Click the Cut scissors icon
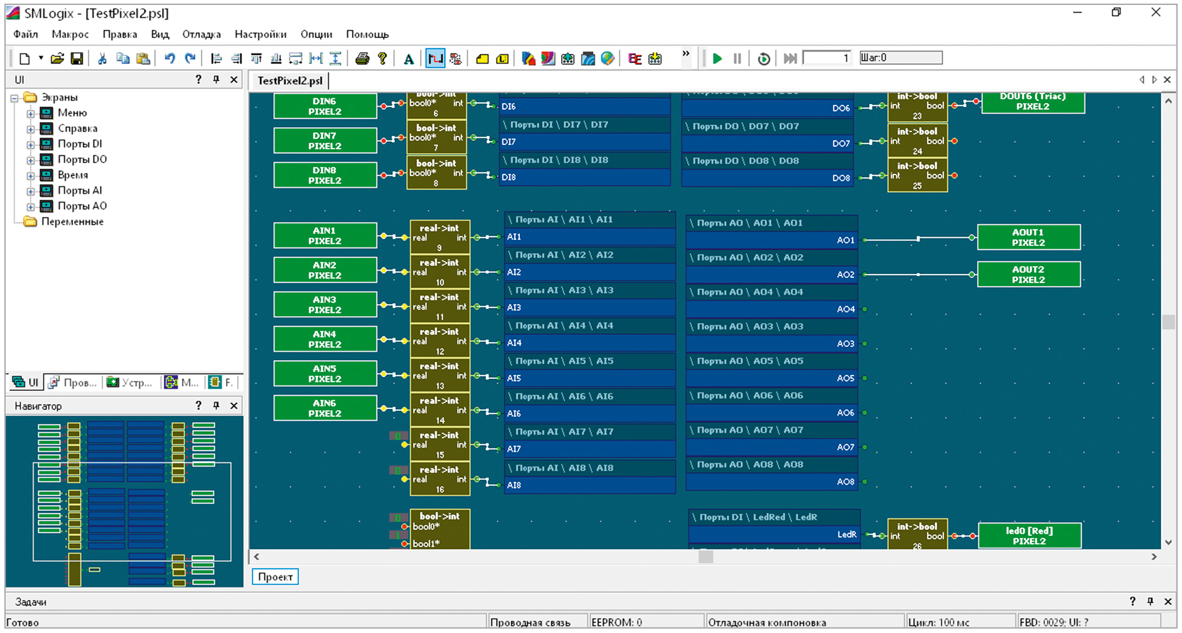Image resolution: width=1182 pixels, height=633 pixels. coord(102,59)
